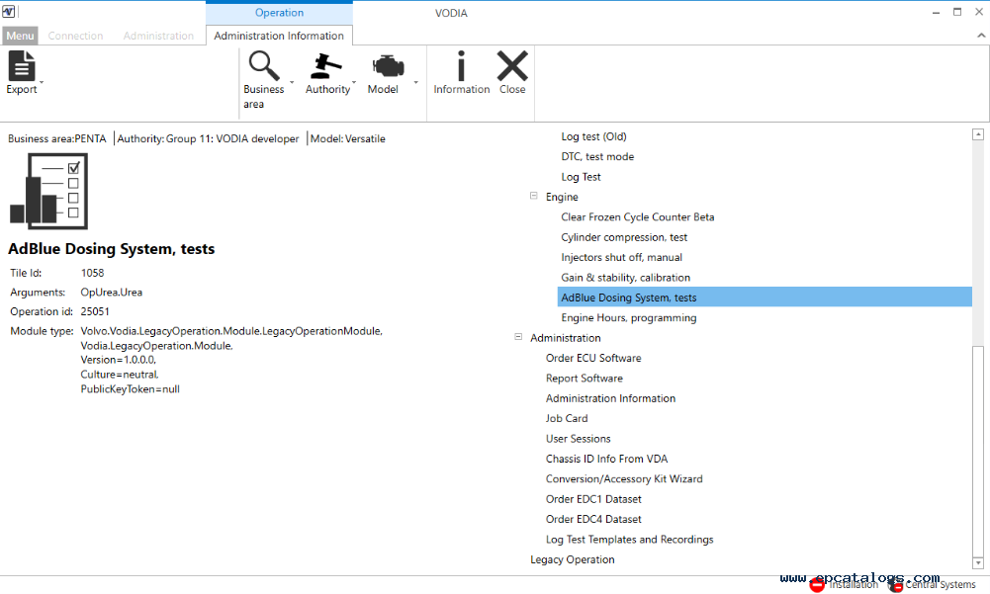The height and width of the screenshot is (594, 990).
Task: Select Order ECU Software
Action: [593, 358]
